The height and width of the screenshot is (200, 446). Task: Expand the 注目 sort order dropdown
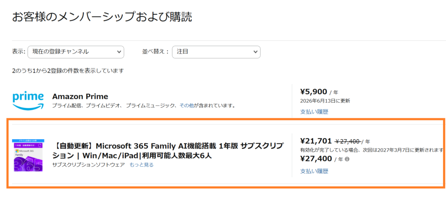pos(216,52)
